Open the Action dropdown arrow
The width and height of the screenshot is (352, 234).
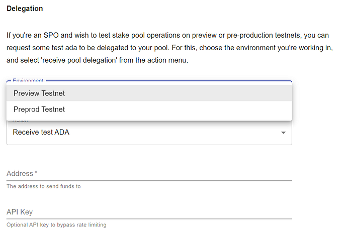coord(283,133)
